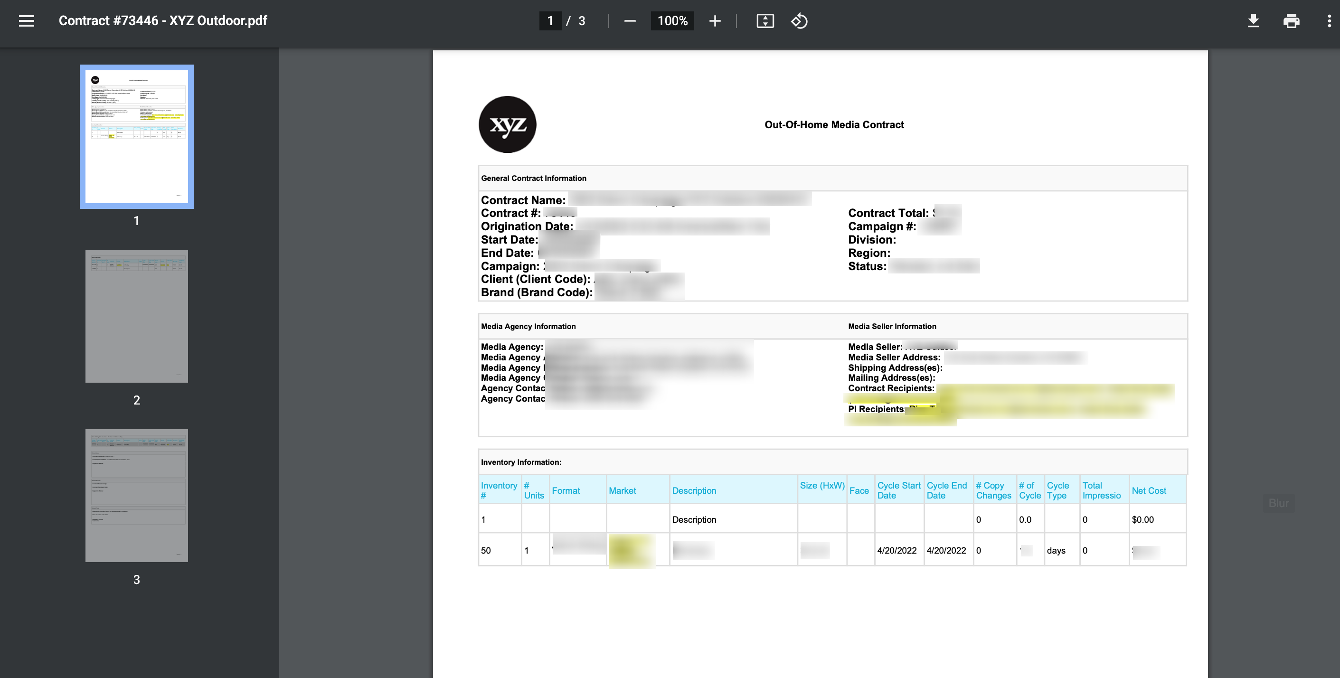Click the zoom out minus button
Viewport: 1340px width, 678px height.
(x=630, y=21)
